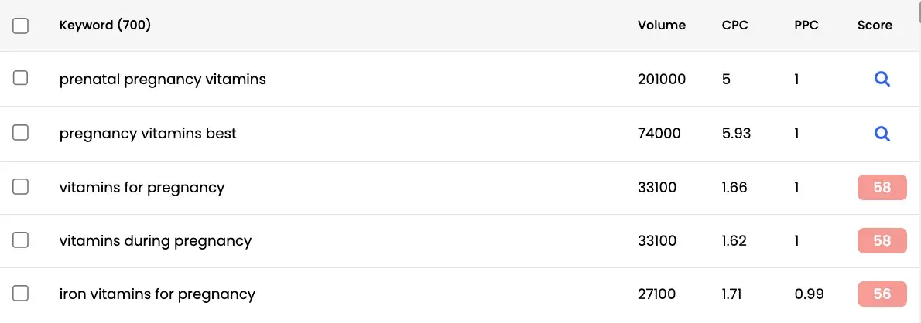This screenshot has width=921, height=323.
Task: Toggle the select-all keywords checkbox
Action: click(21, 25)
